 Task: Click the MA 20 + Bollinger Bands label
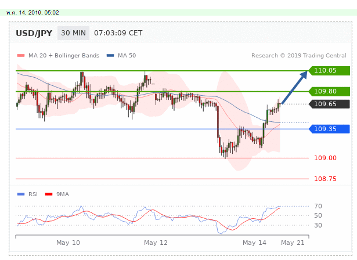tap(64, 56)
